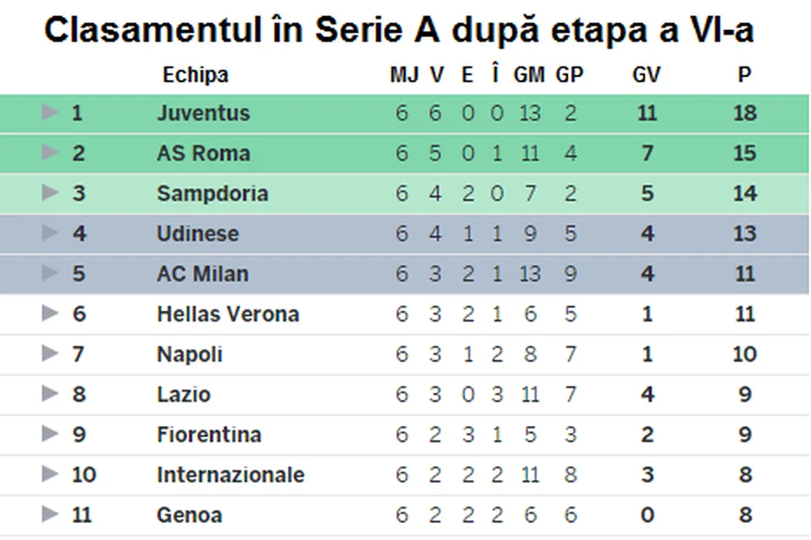811x540 pixels.
Task: Expand the AS Roma row arrow
Action: [x=50, y=153]
